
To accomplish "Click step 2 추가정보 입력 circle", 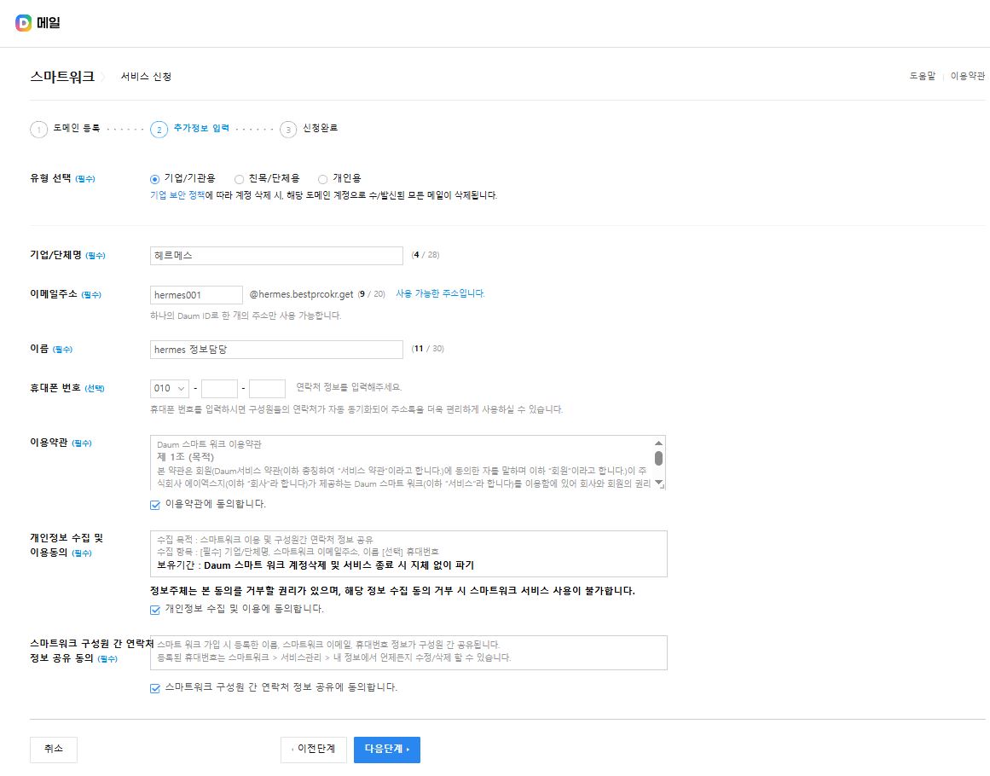I will (159, 130).
